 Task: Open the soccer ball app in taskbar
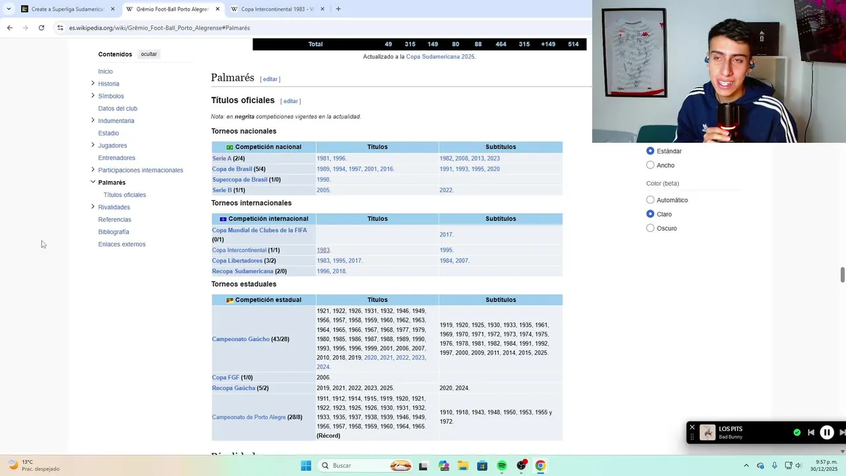pos(521,465)
